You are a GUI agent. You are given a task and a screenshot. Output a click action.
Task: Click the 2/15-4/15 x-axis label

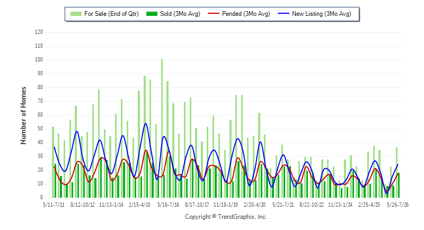(139, 205)
